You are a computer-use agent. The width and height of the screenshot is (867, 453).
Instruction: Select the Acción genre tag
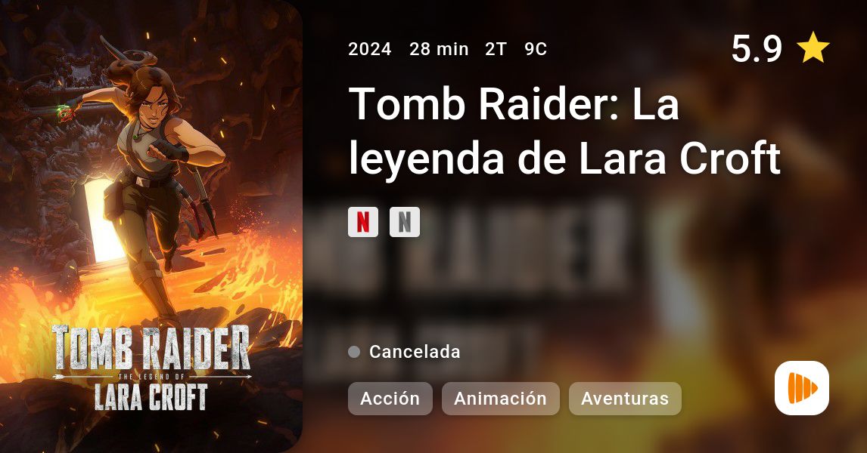(x=390, y=399)
